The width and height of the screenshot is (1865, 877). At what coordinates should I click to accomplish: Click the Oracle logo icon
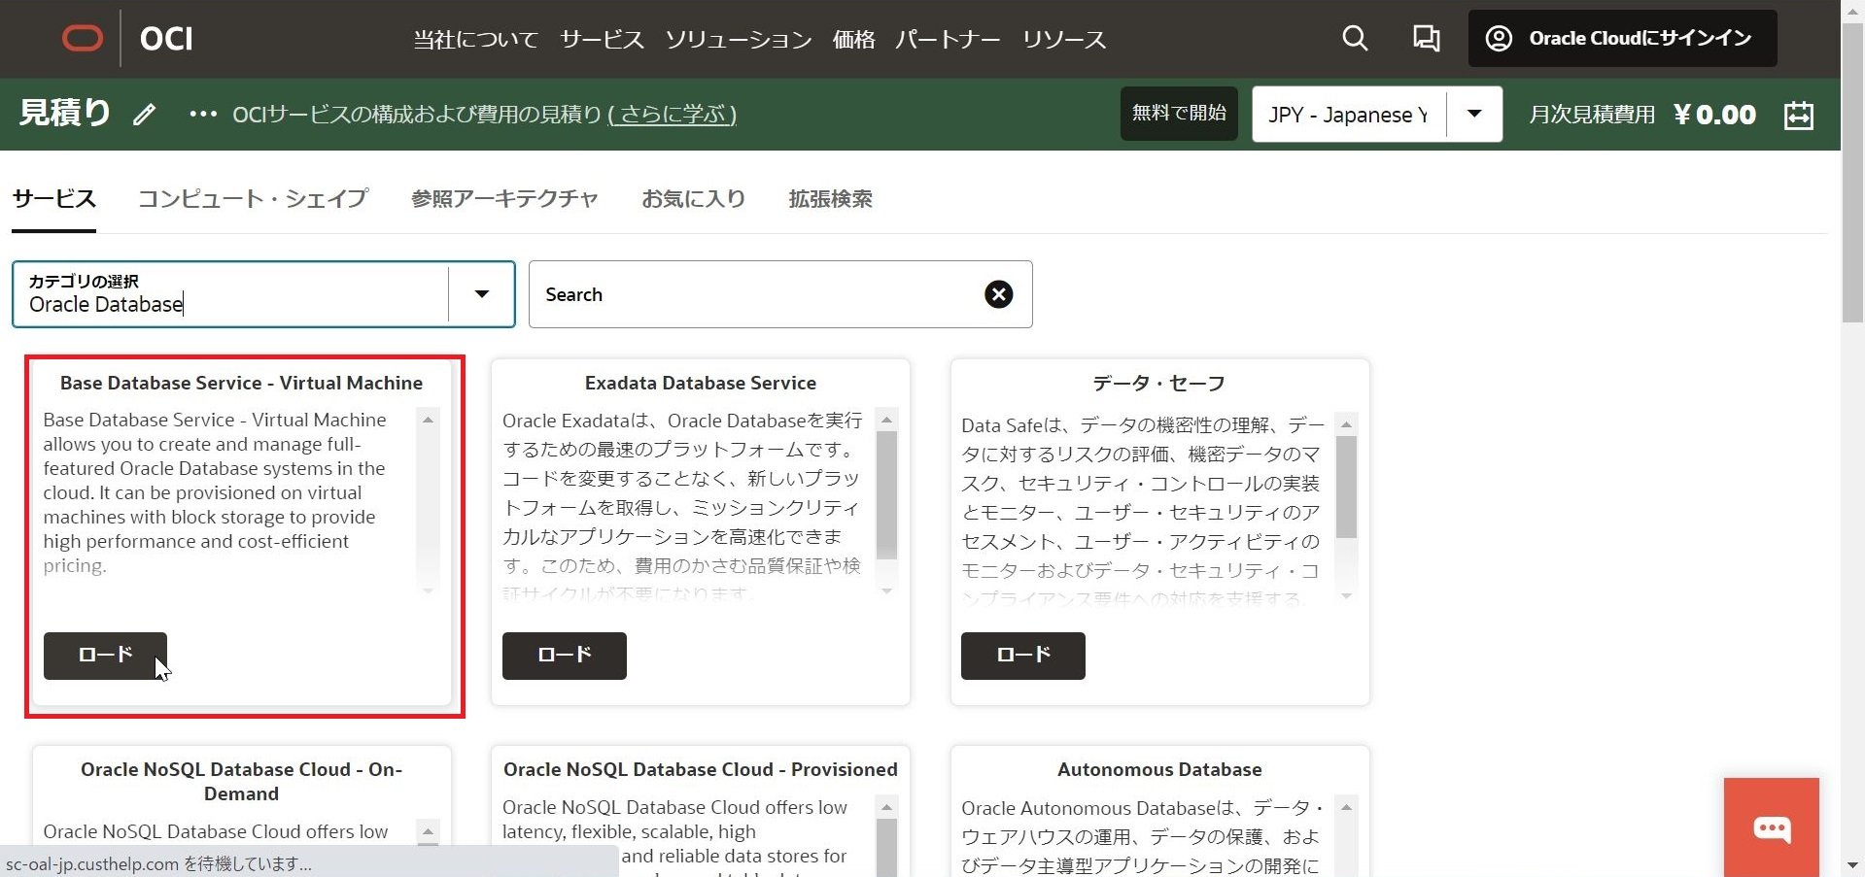[83, 39]
